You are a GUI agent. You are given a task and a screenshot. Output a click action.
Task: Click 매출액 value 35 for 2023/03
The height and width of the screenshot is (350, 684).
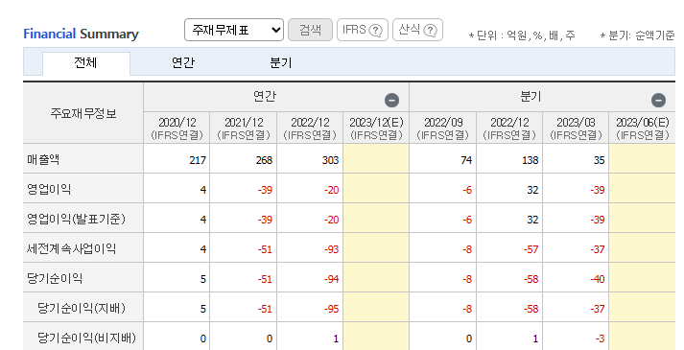click(599, 160)
